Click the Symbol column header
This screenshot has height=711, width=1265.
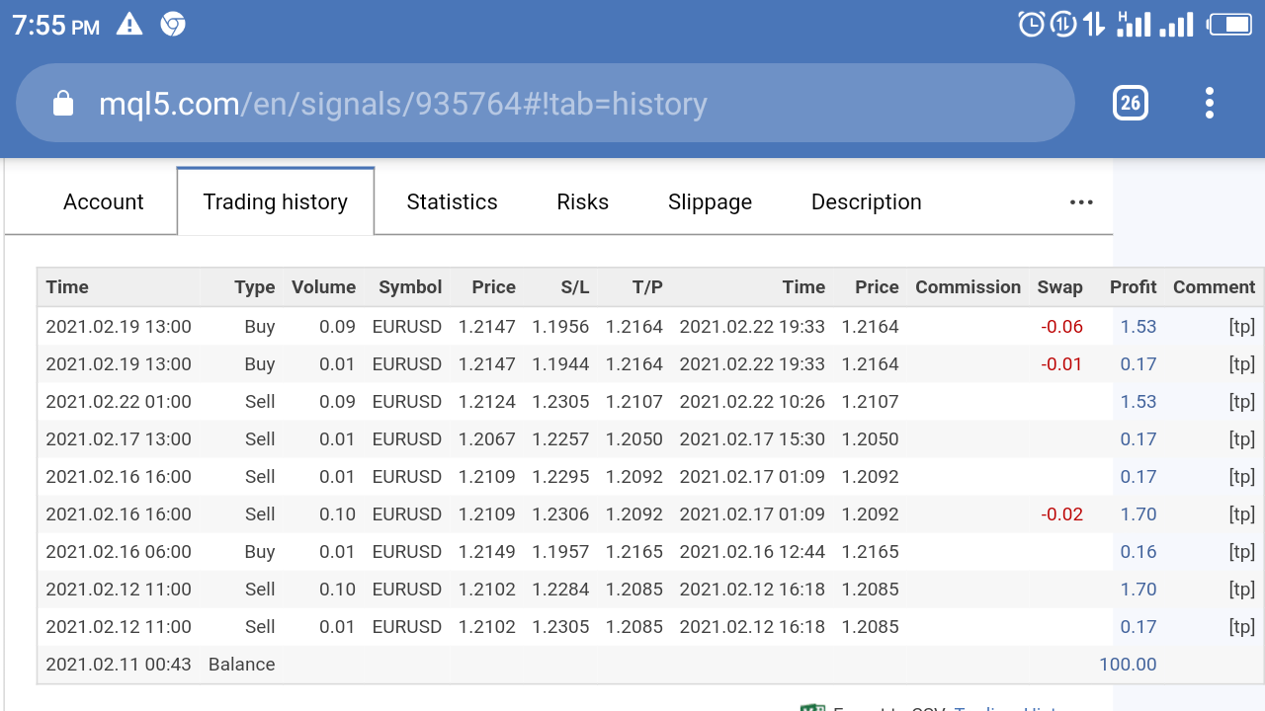click(410, 287)
